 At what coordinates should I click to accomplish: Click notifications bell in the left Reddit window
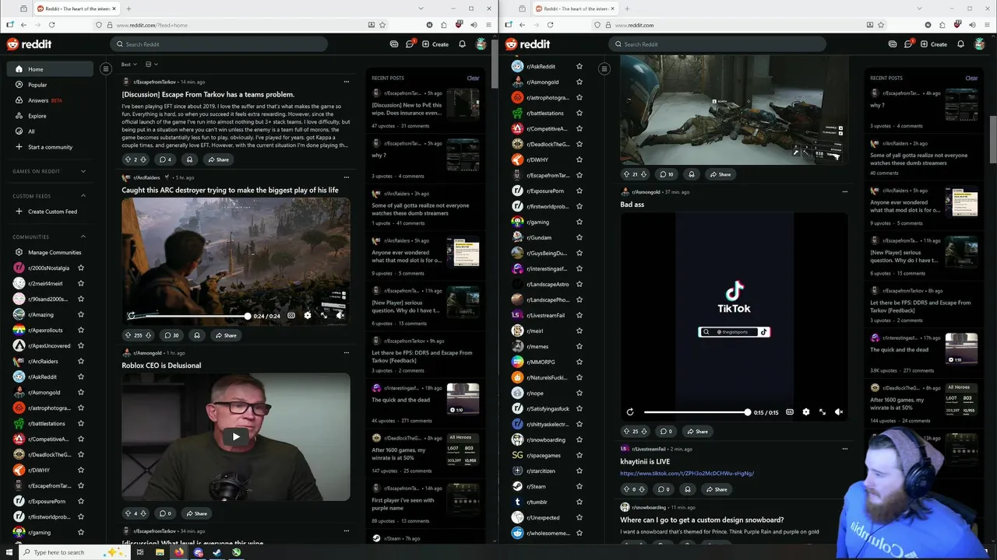pos(462,44)
